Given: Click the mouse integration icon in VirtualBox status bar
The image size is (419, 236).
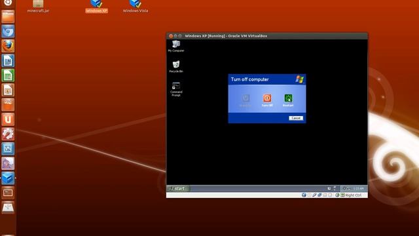Looking at the screenshot, I should pos(337,195).
